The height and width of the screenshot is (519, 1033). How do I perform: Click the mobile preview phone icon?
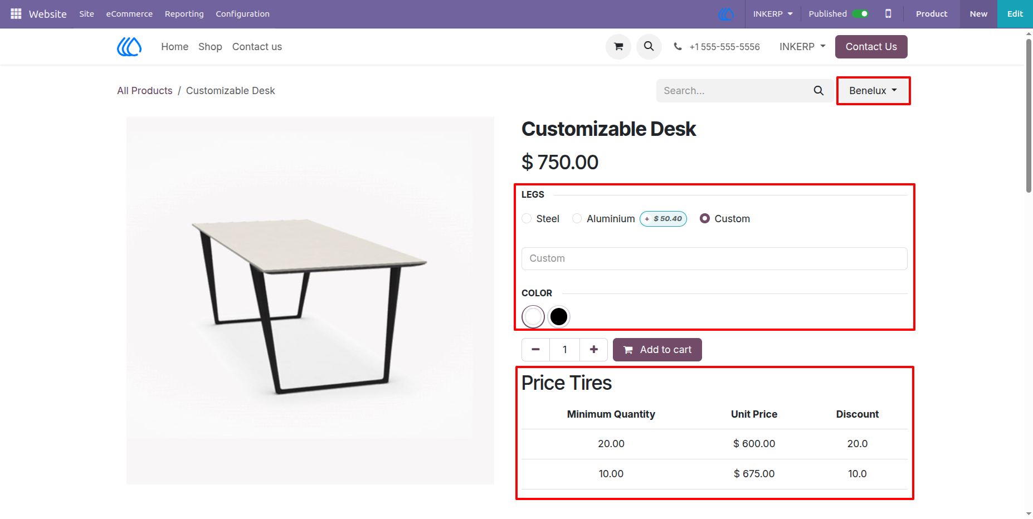click(x=888, y=14)
